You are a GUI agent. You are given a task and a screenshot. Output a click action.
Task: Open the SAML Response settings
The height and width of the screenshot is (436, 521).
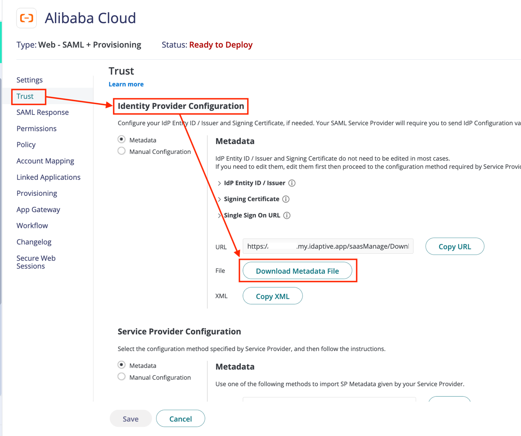coord(42,112)
